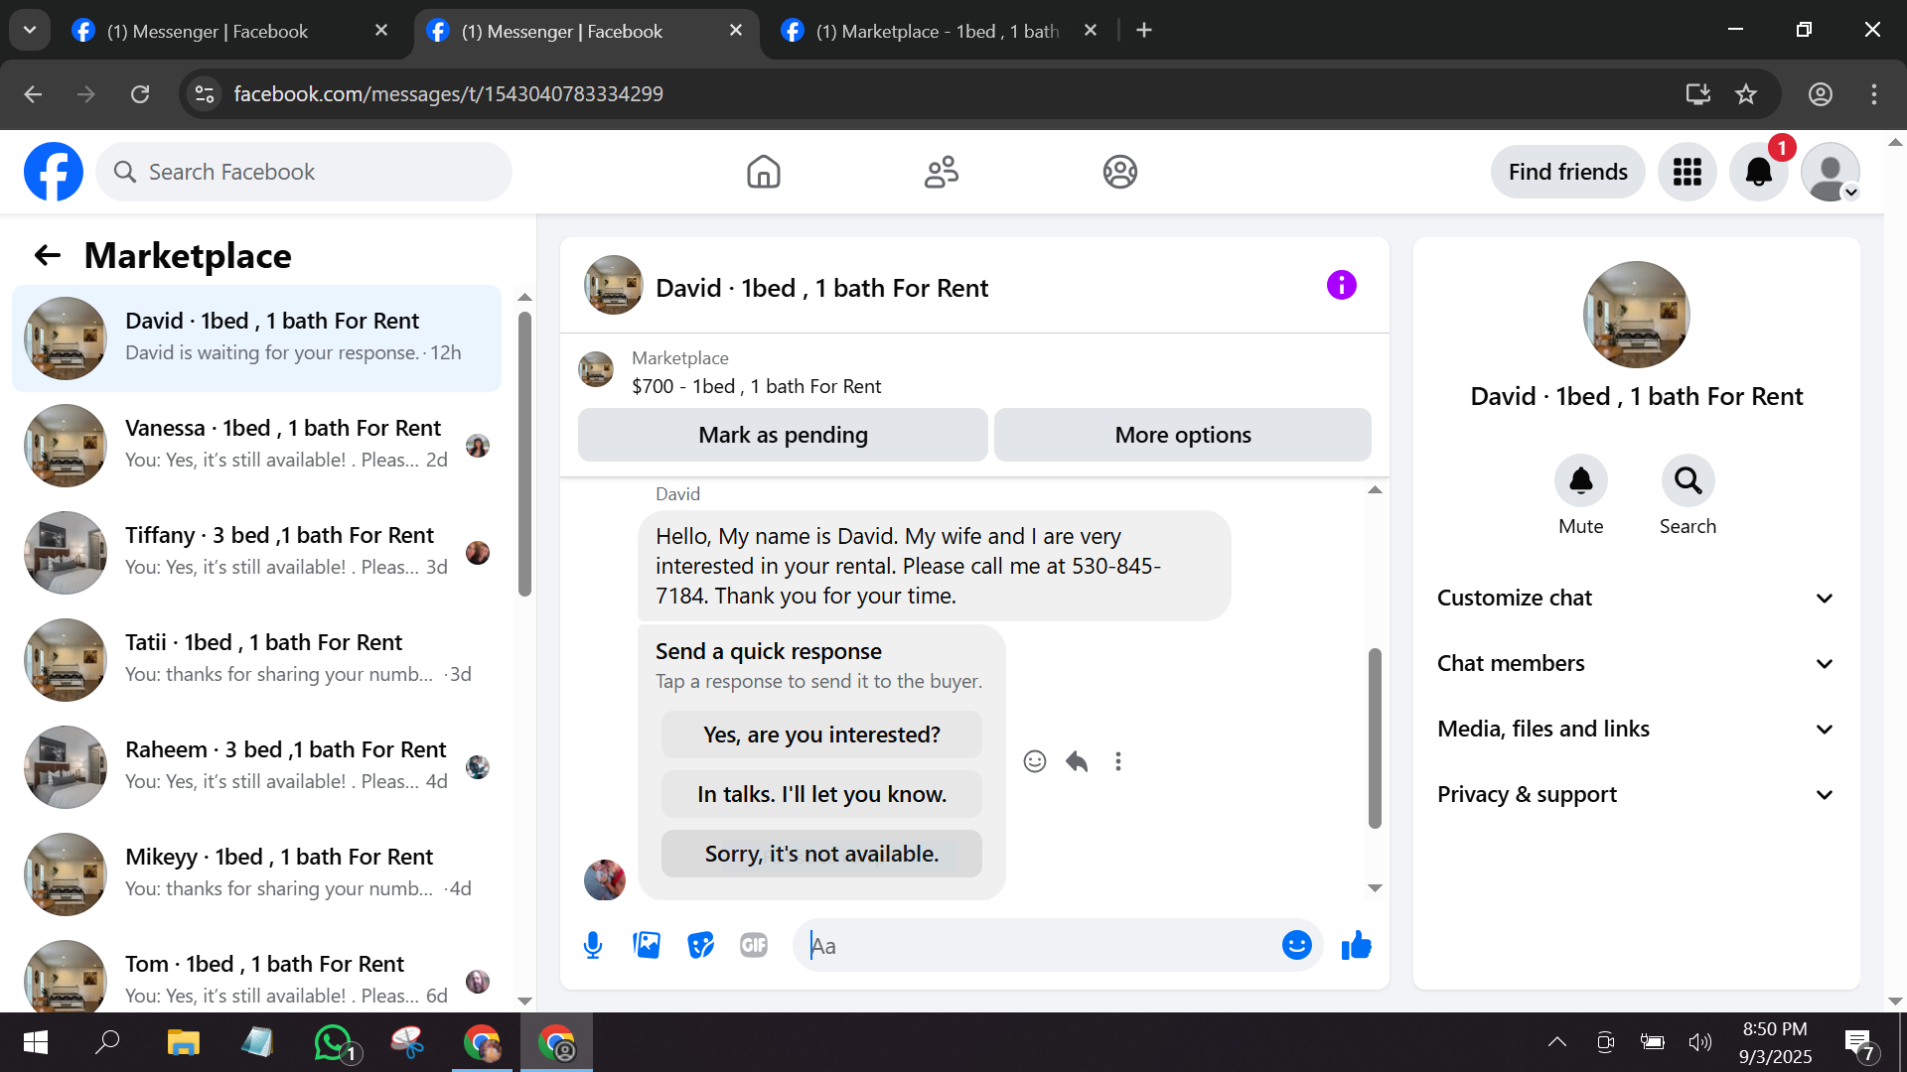The width and height of the screenshot is (1907, 1072).
Task: Send quick reply "Sorry, it's not available."
Action: click(821, 854)
